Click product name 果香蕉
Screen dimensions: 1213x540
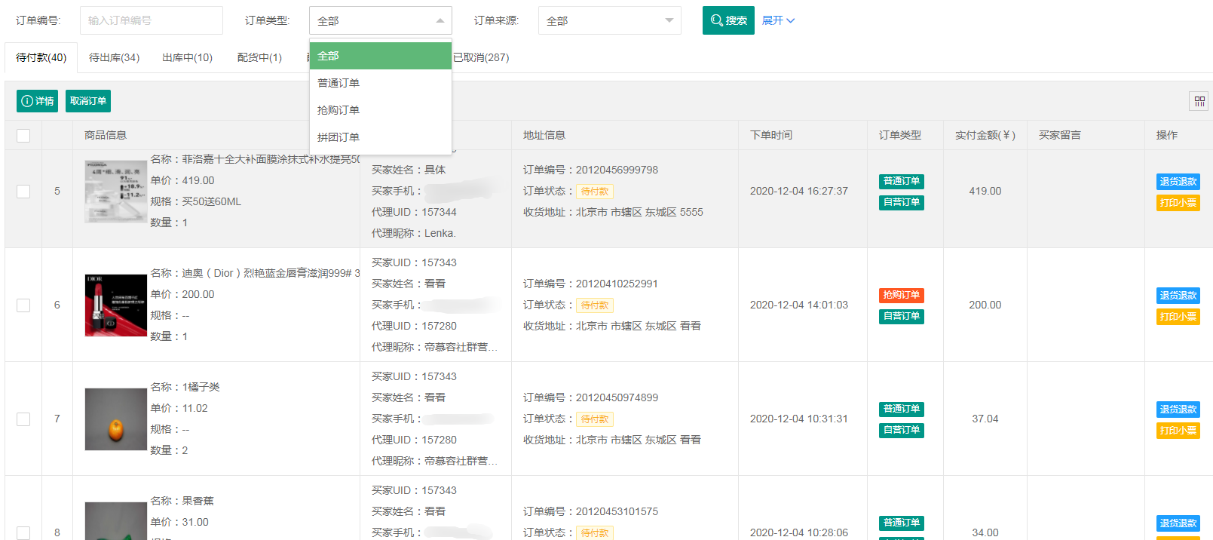pos(198,502)
